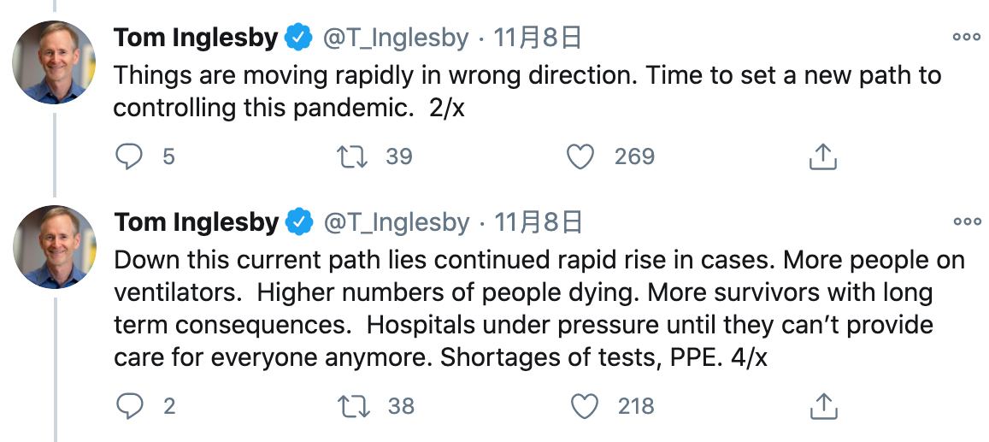Image resolution: width=989 pixels, height=442 pixels.
Task: Share the tweet about ventilators and PPE shortages
Action: 821,406
